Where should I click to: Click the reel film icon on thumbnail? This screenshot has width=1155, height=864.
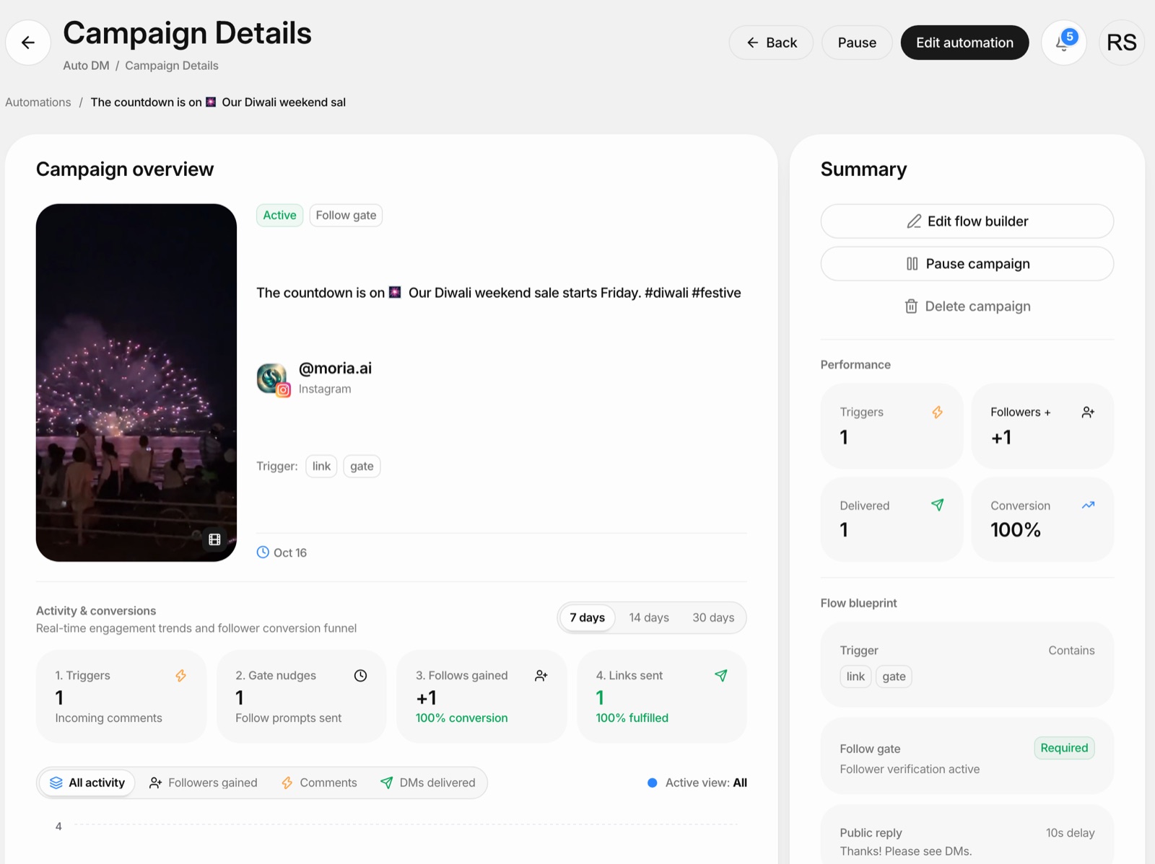[214, 539]
